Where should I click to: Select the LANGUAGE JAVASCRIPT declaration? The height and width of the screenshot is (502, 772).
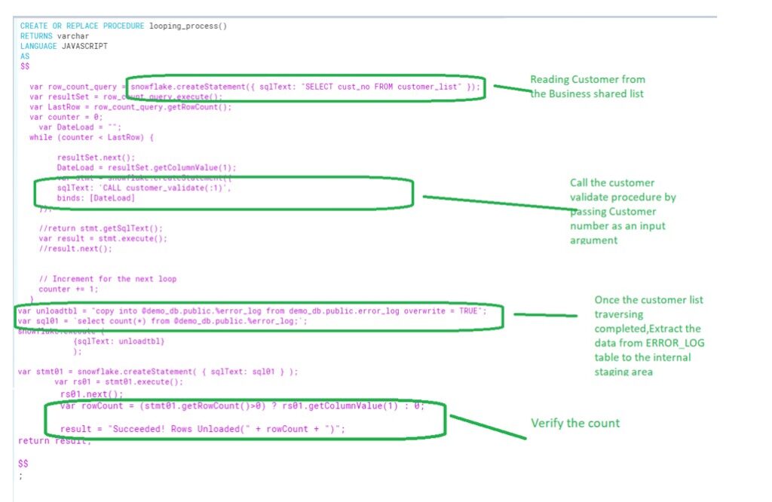click(x=60, y=45)
